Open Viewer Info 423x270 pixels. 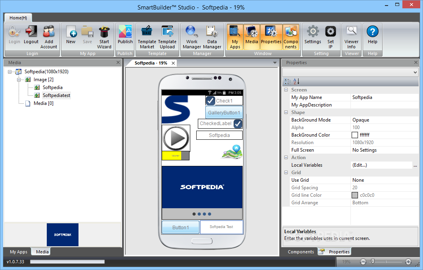351,37
